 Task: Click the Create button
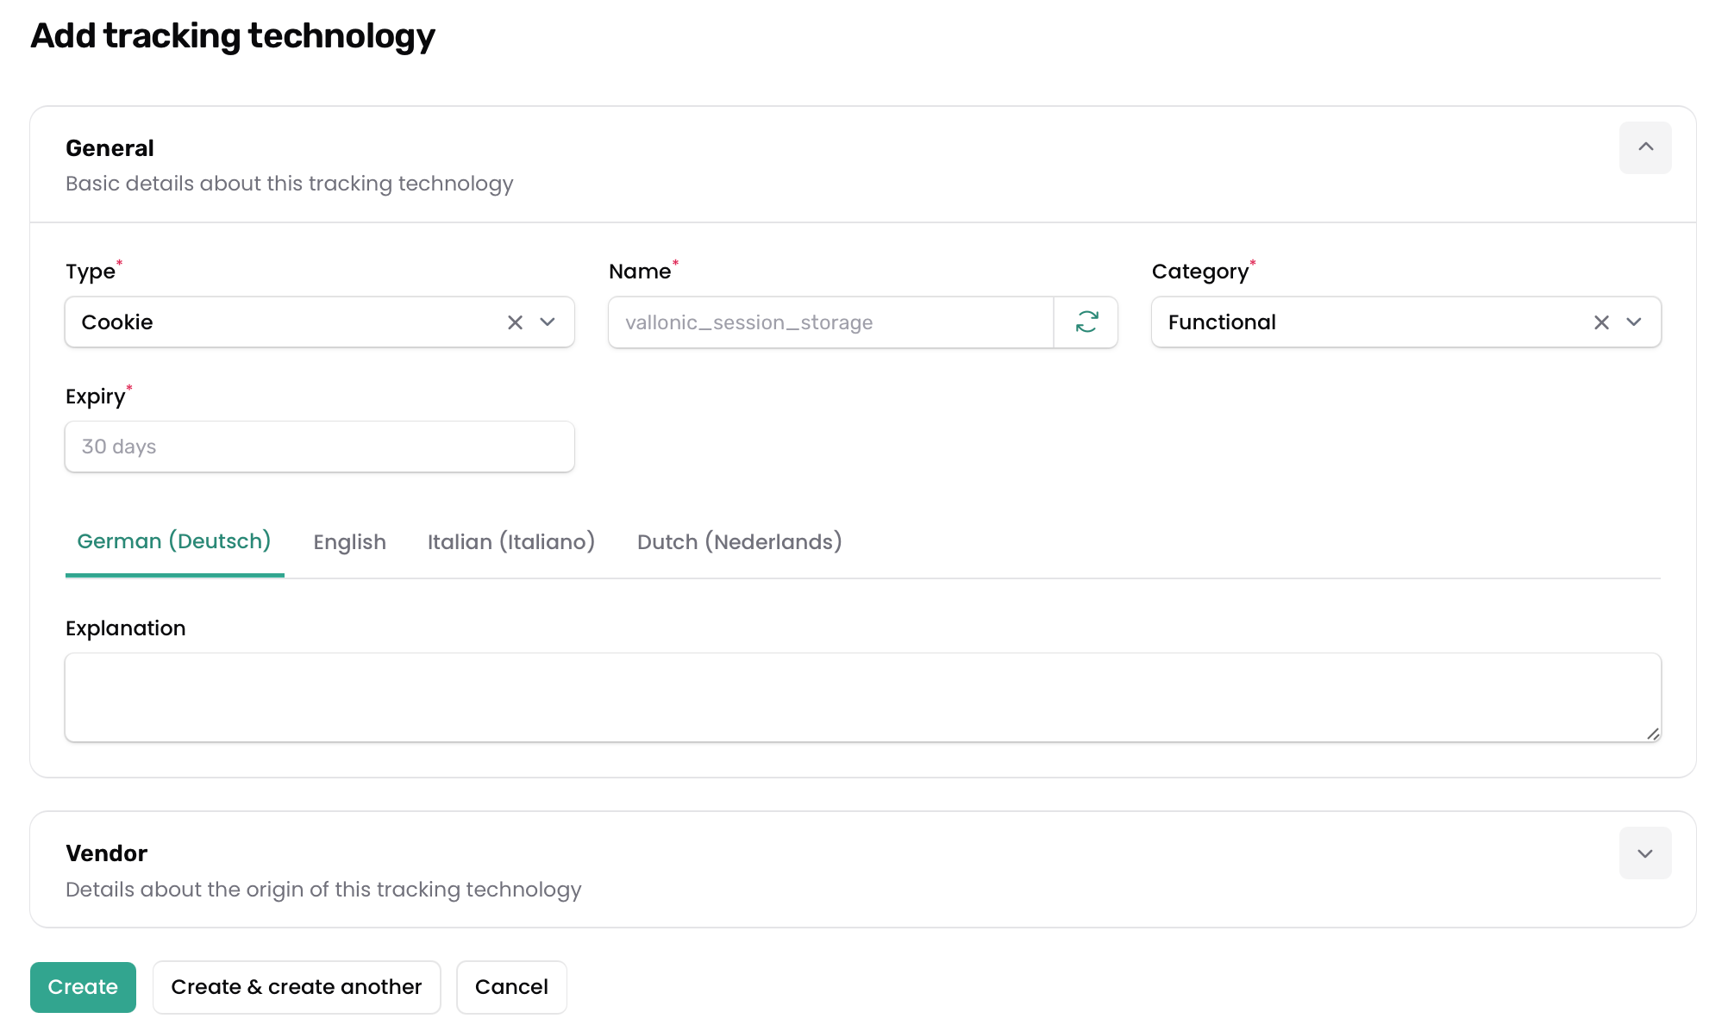[x=83, y=987]
